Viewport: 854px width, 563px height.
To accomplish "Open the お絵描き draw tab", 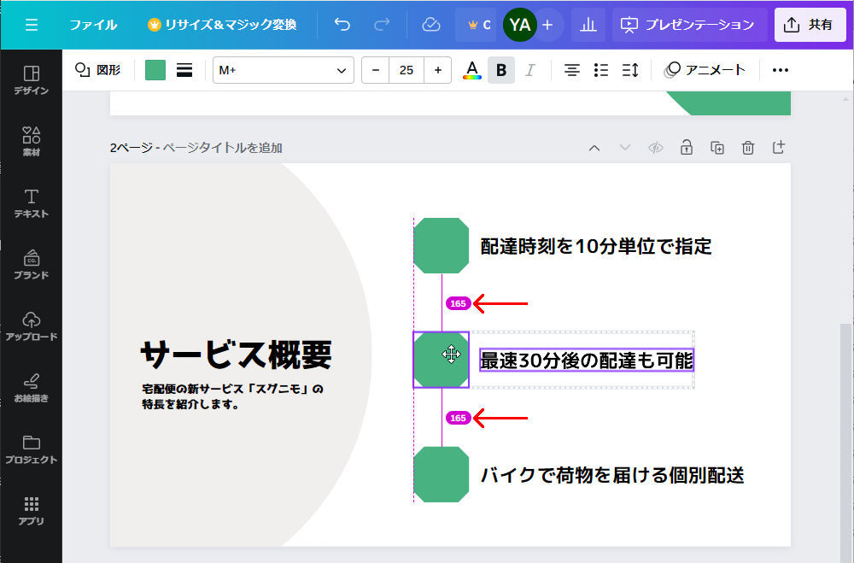I will (x=31, y=388).
